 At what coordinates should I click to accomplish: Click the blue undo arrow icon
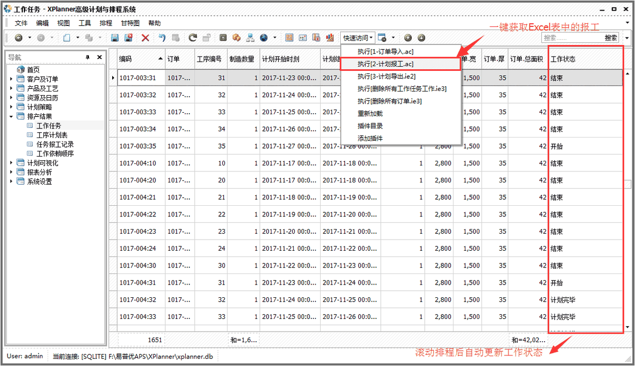[162, 38]
